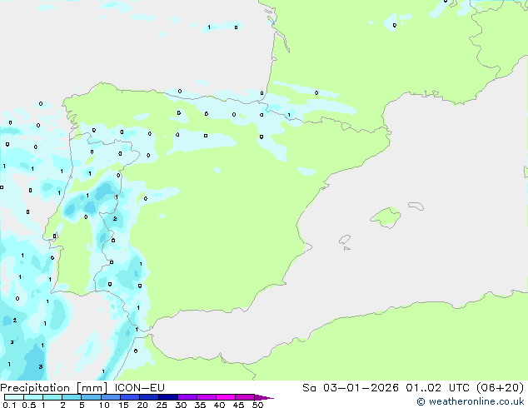Click the above-50 mm purple arrow tip
This screenshot has width=528, height=408.
click(x=264, y=397)
